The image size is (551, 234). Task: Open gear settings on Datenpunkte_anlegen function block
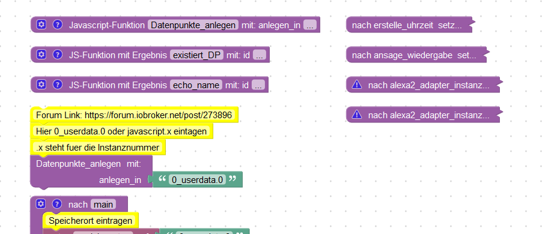pos(41,25)
